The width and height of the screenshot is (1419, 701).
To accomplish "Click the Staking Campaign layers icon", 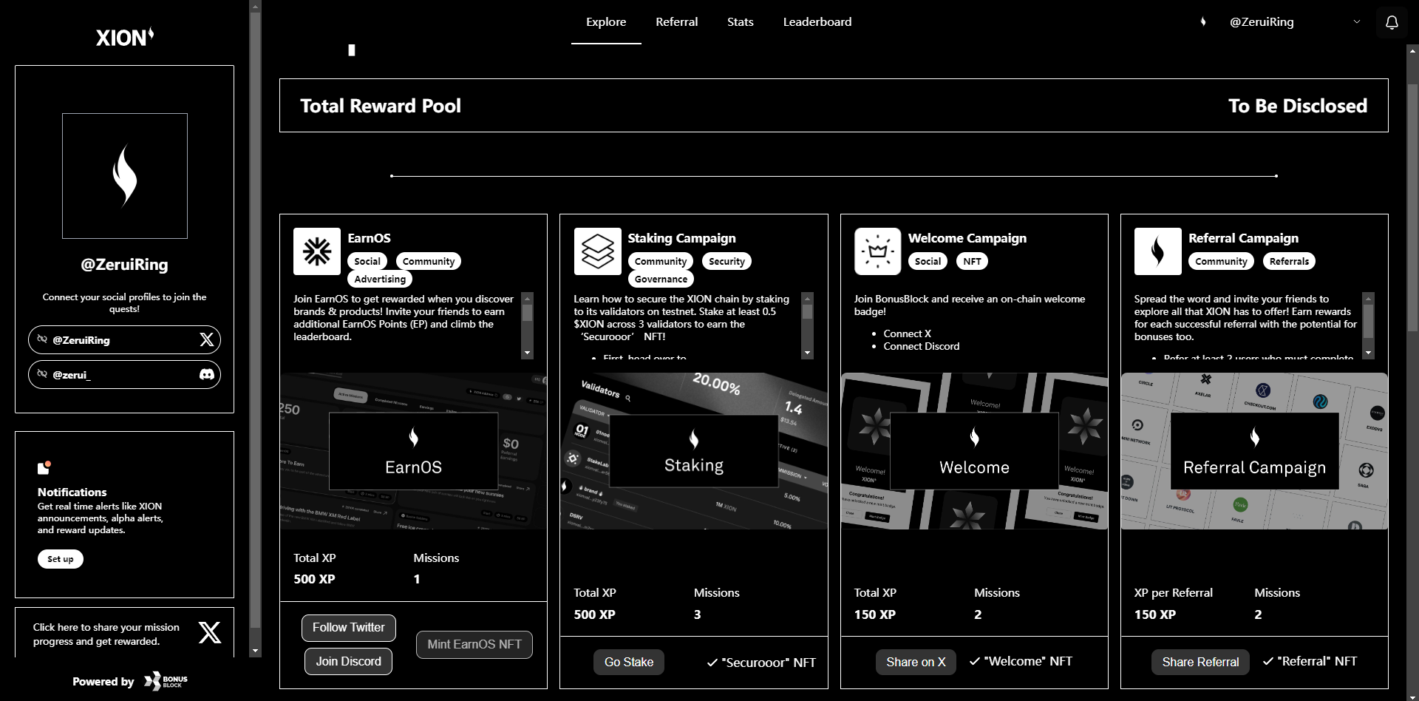I will pyautogui.click(x=597, y=251).
